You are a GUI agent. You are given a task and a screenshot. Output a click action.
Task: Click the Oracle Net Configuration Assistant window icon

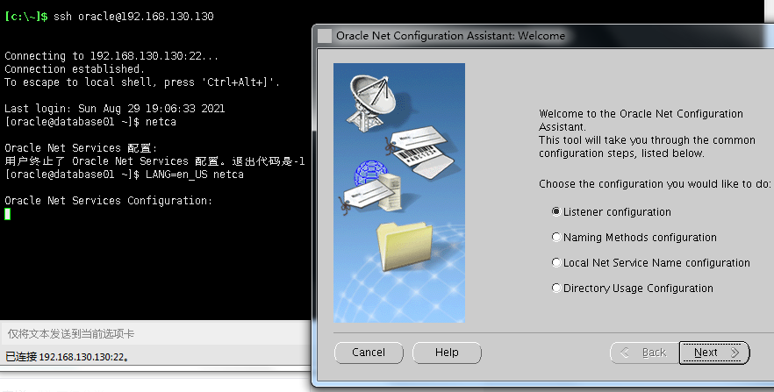coord(325,36)
